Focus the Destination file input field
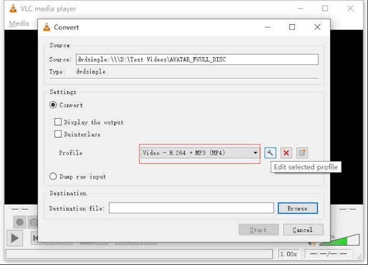This screenshot has width=368, height=265. click(x=191, y=208)
